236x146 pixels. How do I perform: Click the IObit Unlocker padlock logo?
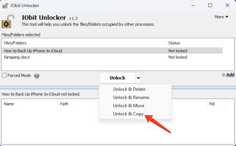coord(8,21)
